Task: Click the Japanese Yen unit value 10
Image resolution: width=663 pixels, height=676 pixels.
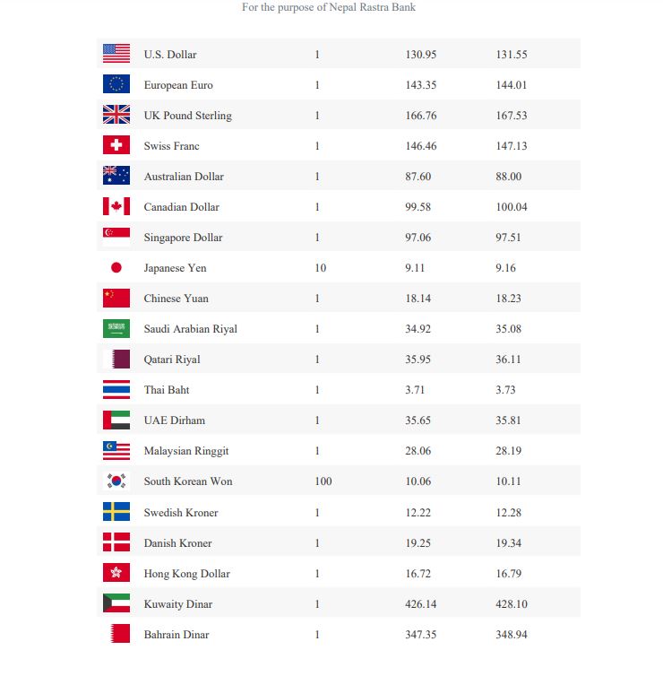Action: pos(321,268)
